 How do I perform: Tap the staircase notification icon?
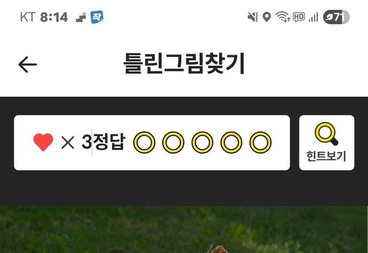[81, 18]
